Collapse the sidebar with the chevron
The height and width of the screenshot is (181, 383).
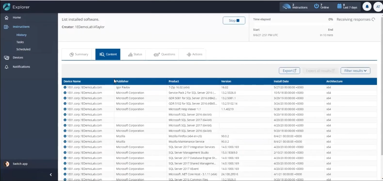coord(51,175)
